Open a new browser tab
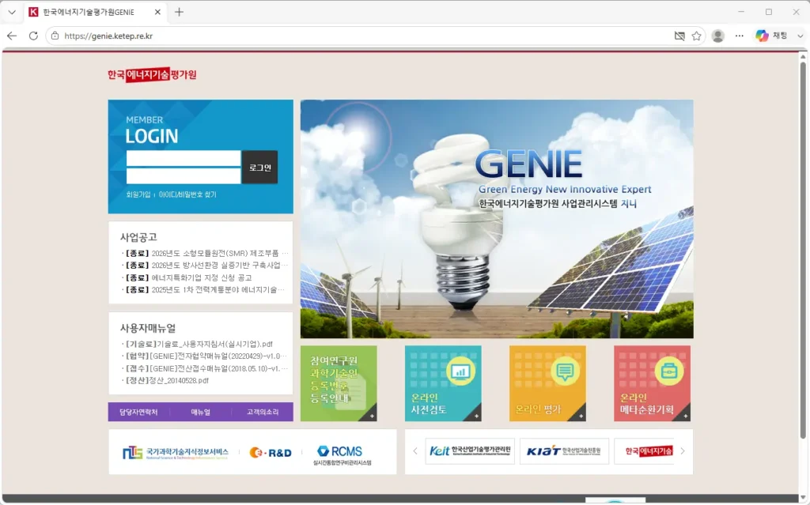Viewport: 810px width, 505px height. pos(179,12)
